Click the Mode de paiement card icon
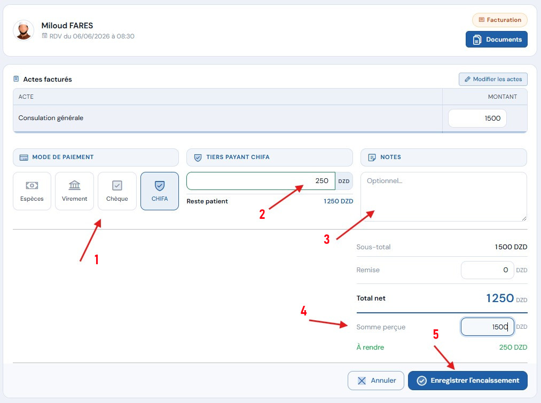The image size is (541, 403). (24, 157)
